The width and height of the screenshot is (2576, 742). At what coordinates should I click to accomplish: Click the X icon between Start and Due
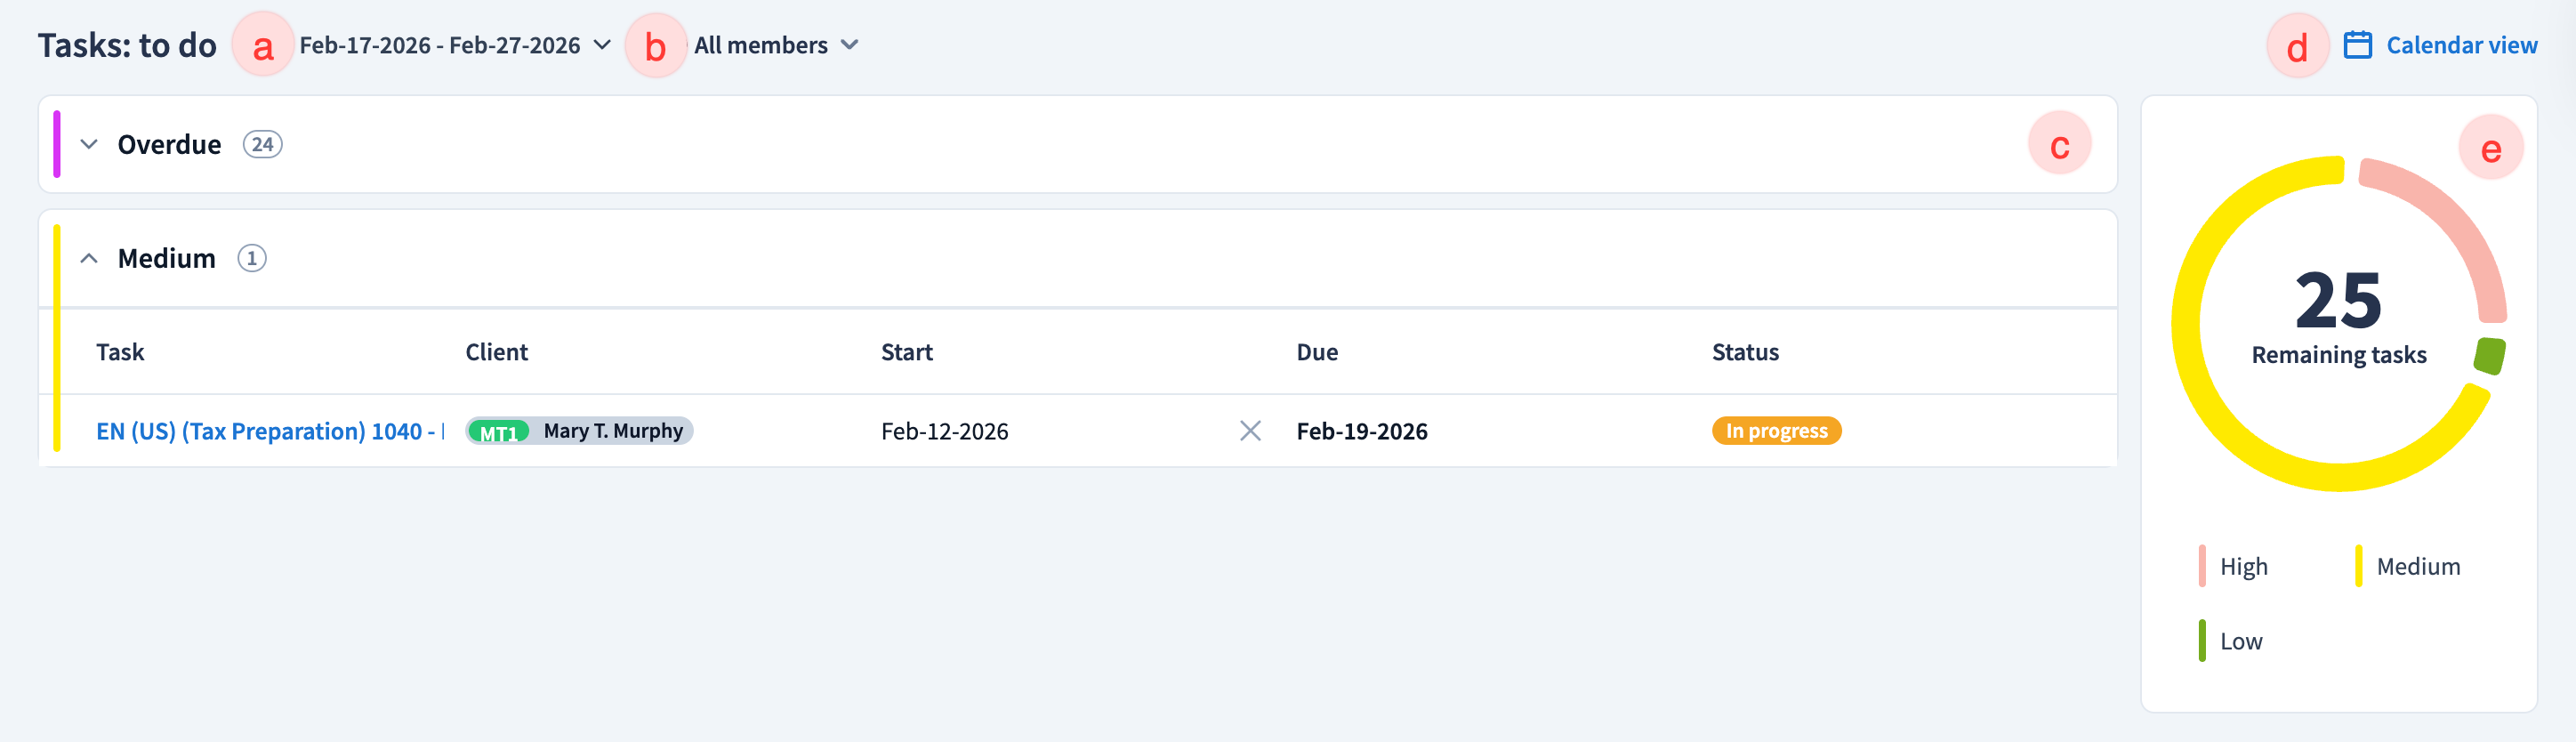click(x=1250, y=431)
